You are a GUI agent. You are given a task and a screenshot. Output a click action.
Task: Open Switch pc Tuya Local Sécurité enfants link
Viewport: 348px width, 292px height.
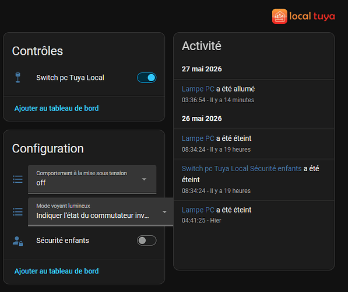pos(242,169)
